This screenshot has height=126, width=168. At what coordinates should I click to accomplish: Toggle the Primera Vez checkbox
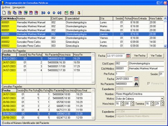pyautogui.click(x=149, y=83)
